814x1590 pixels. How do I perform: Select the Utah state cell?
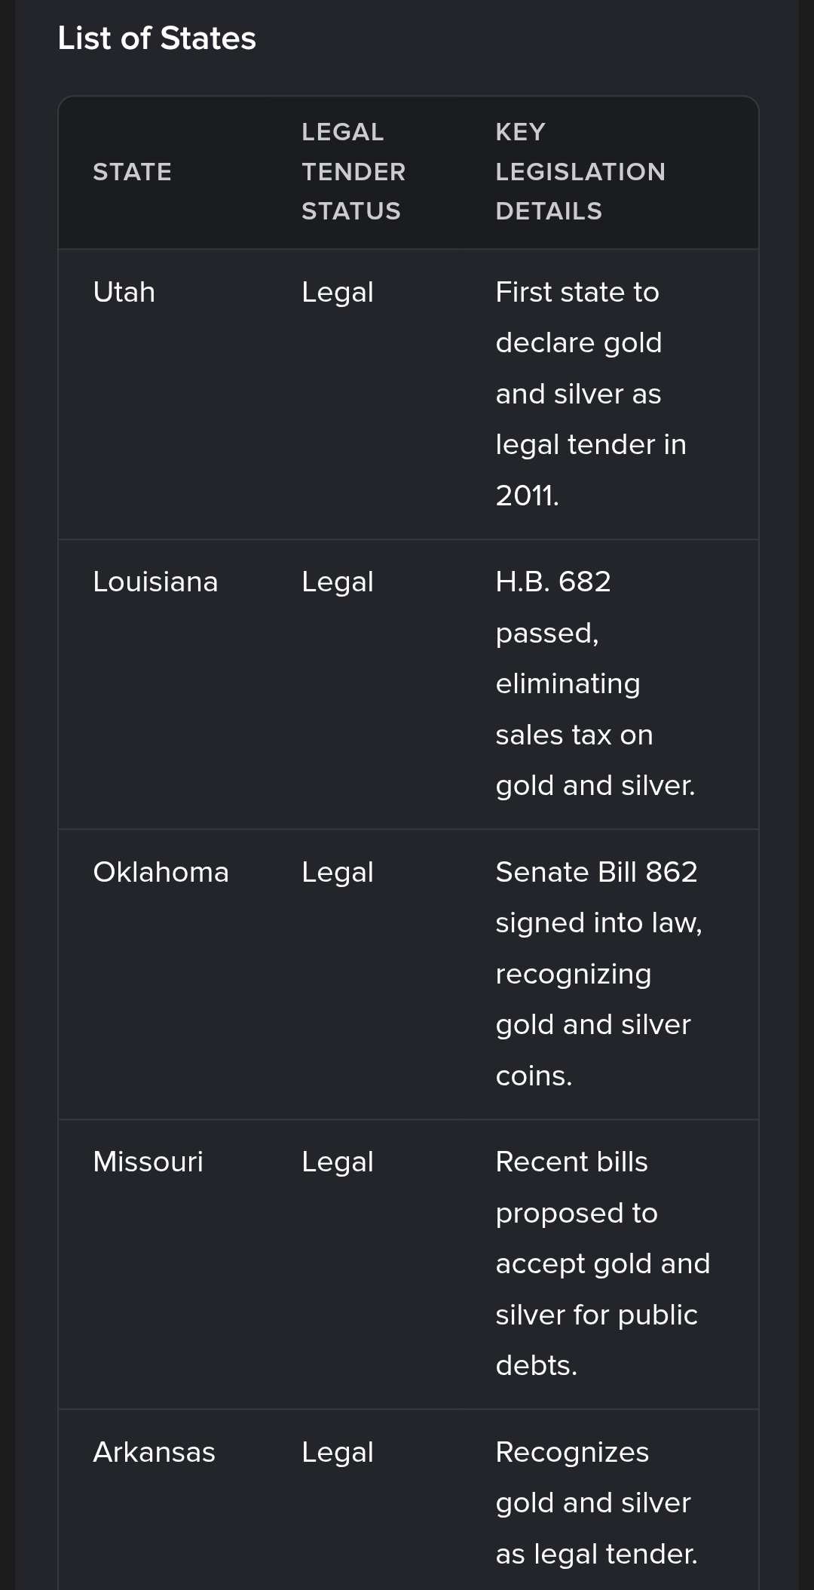(124, 292)
